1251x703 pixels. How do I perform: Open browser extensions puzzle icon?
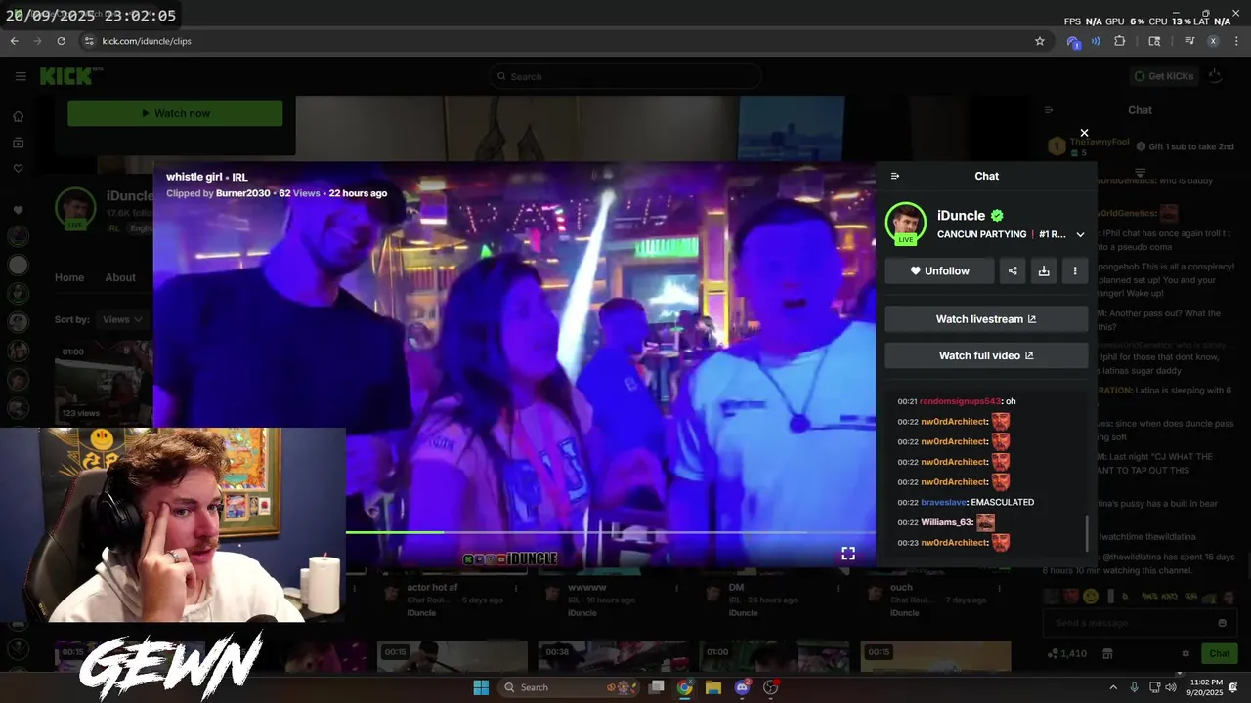point(1120,41)
